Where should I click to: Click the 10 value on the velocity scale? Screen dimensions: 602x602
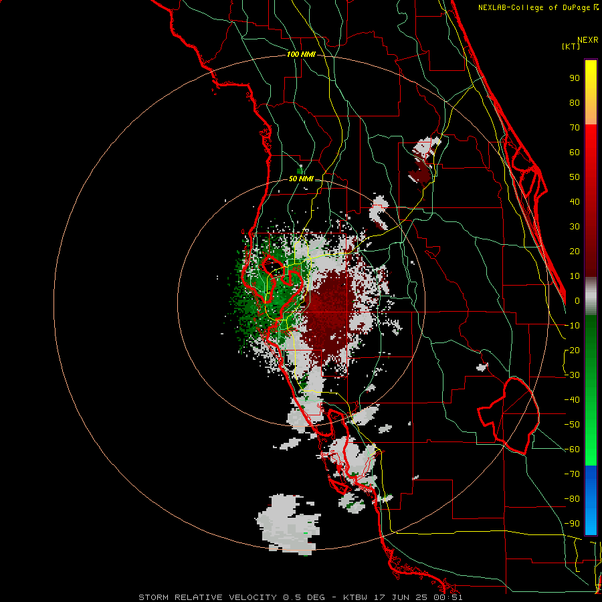(575, 276)
